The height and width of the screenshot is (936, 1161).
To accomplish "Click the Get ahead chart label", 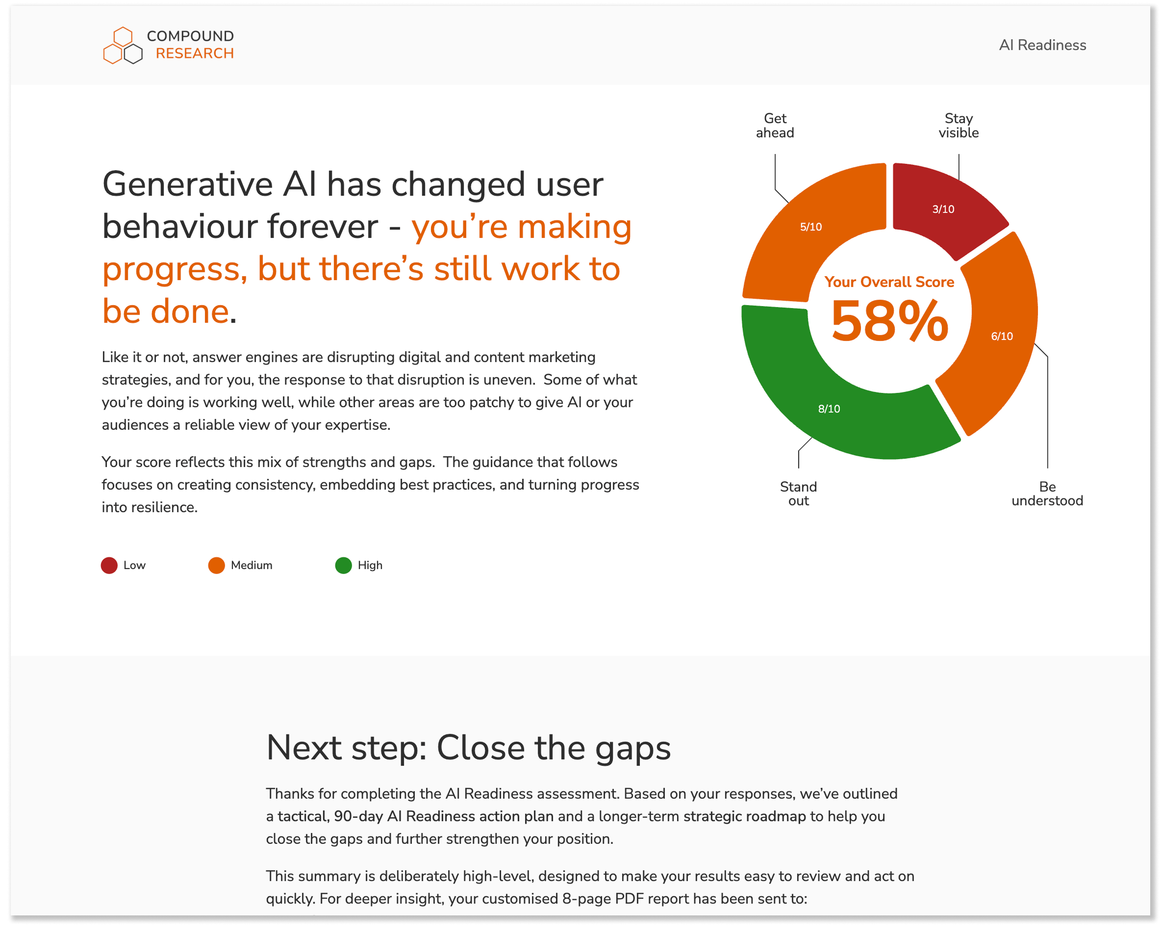I will pos(775,126).
